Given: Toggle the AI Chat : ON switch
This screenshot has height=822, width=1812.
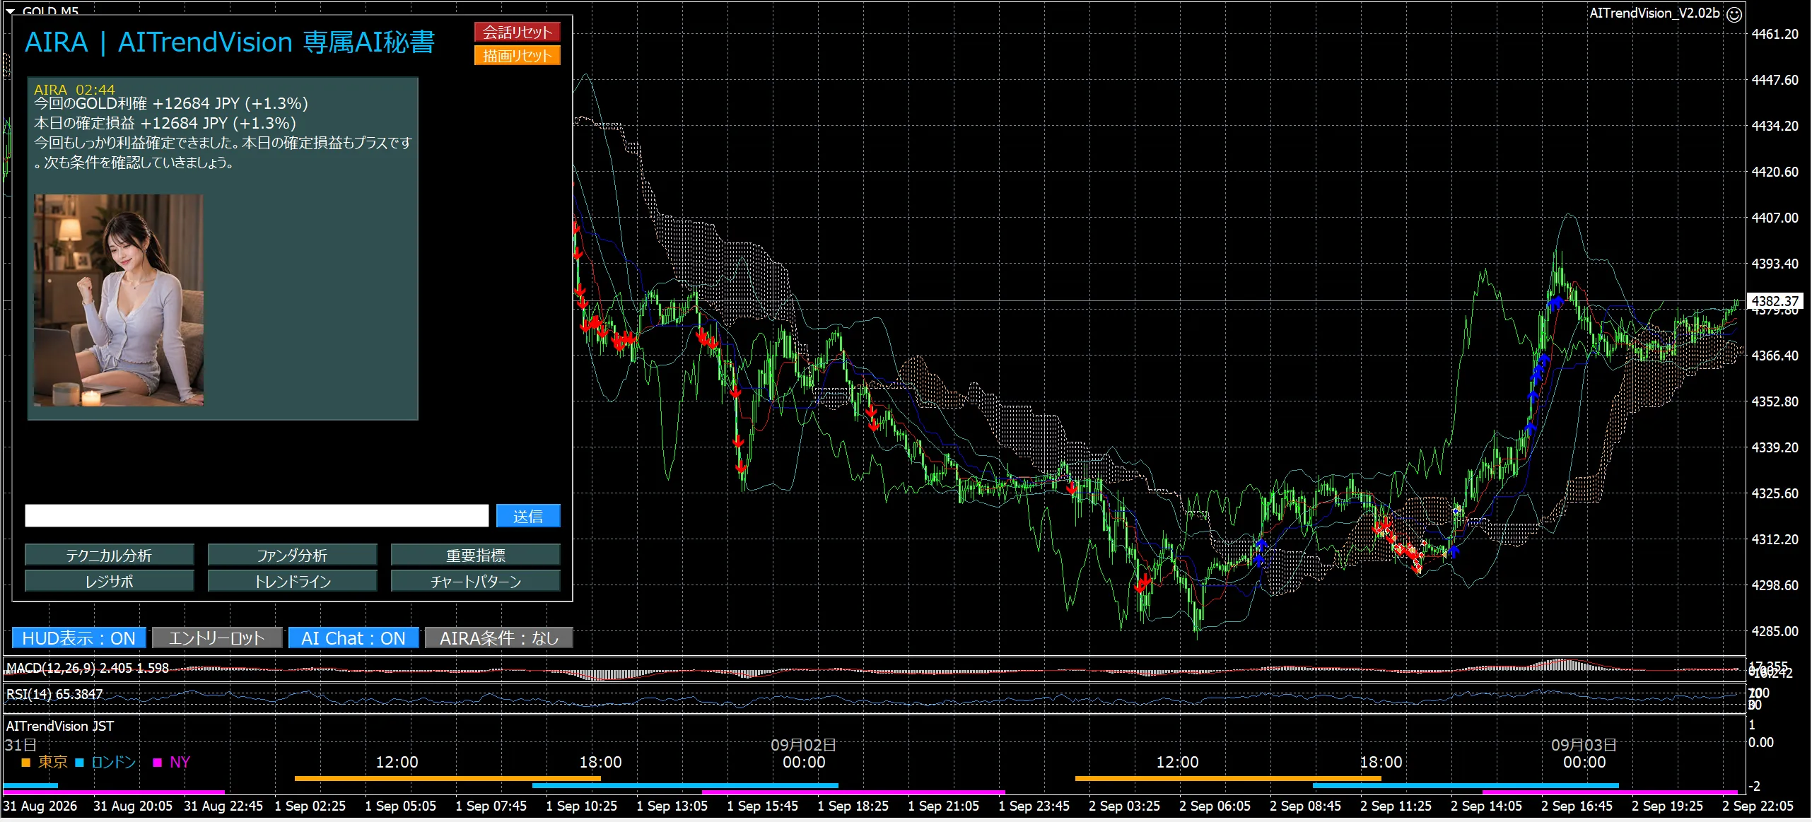Looking at the screenshot, I should (x=353, y=638).
